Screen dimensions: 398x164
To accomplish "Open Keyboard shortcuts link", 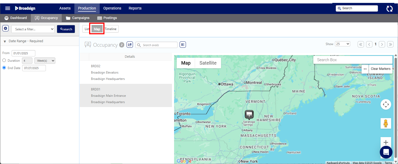I will (x=338, y=163).
